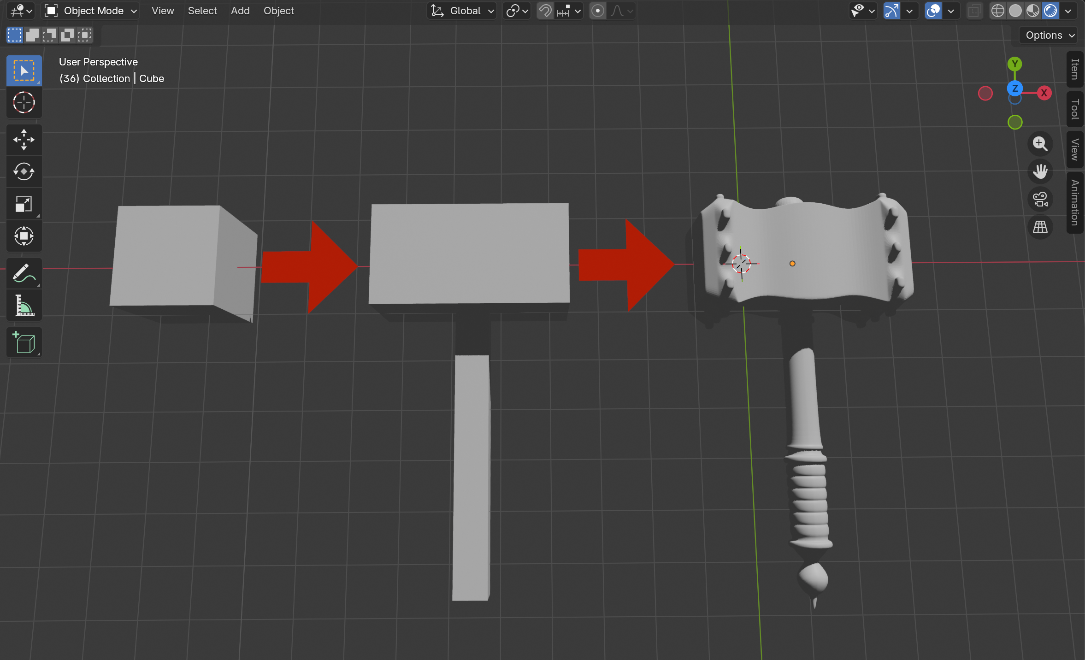Open the Tool sidebar tab

pyautogui.click(x=1075, y=109)
